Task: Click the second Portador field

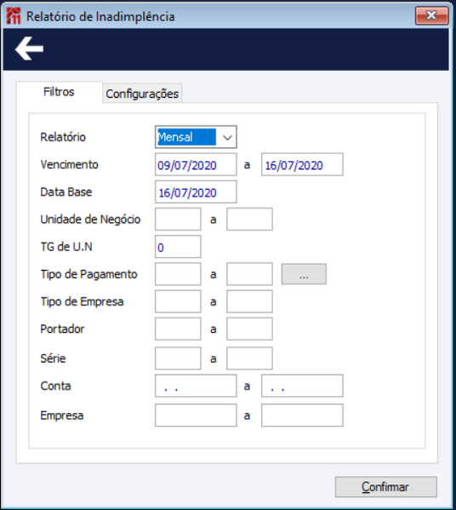Action: [x=249, y=329]
